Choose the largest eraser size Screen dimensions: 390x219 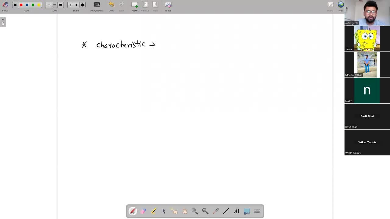coord(82,5)
